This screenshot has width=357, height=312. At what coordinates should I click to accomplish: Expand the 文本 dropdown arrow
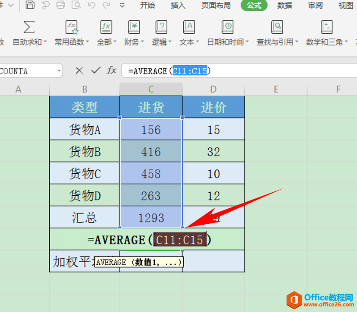(x=198, y=41)
